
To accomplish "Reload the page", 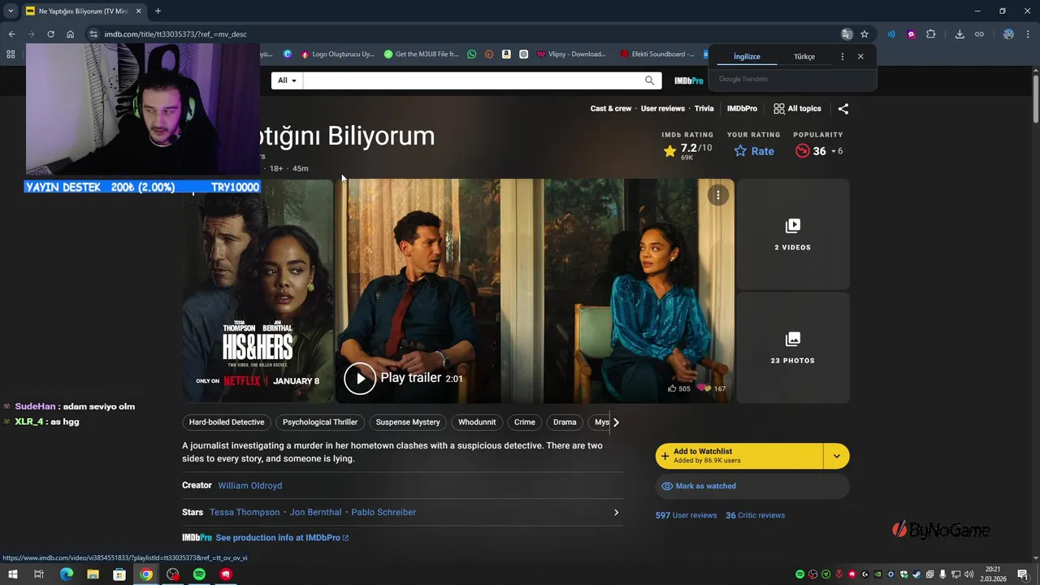I will 50,34.
